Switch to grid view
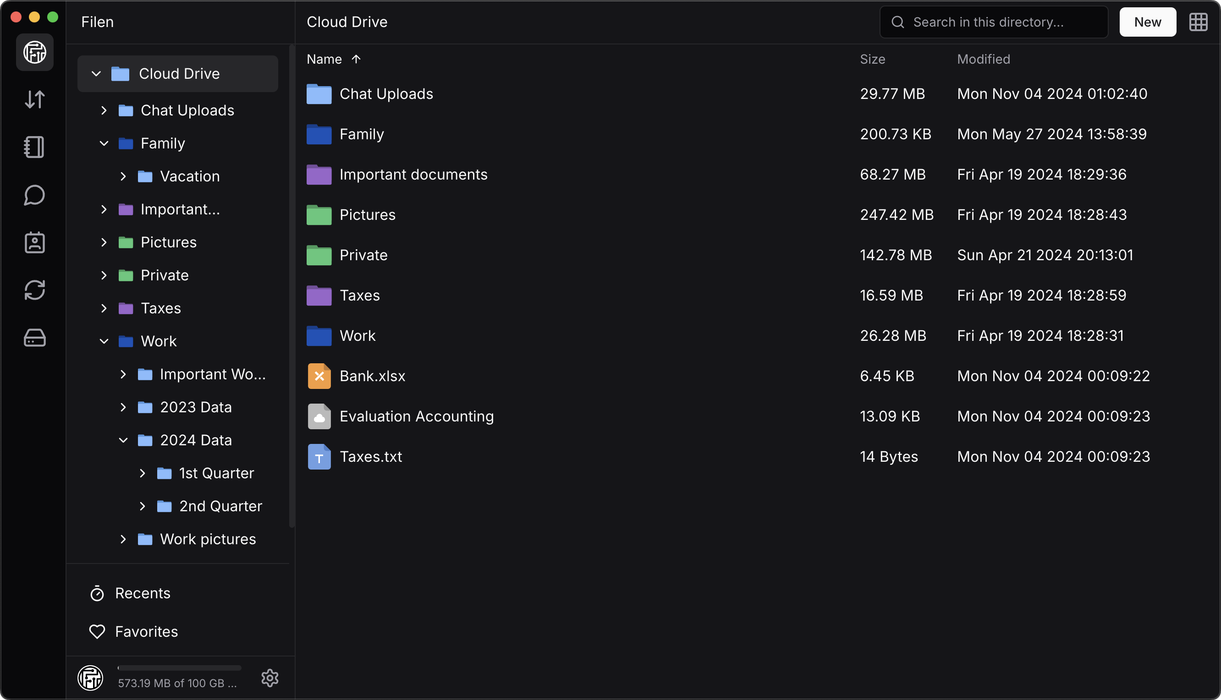Viewport: 1221px width, 700px height. coord(1198,22)
